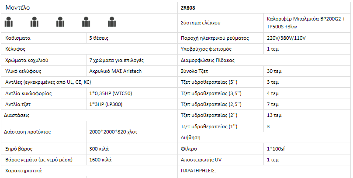Click the fifth seat icon from left
Image resolution: width=353 pixels, height=178 pixels.
coord(112,21)
